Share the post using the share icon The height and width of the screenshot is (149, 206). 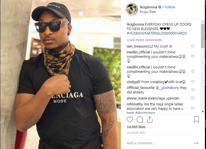tap(150, 120)
